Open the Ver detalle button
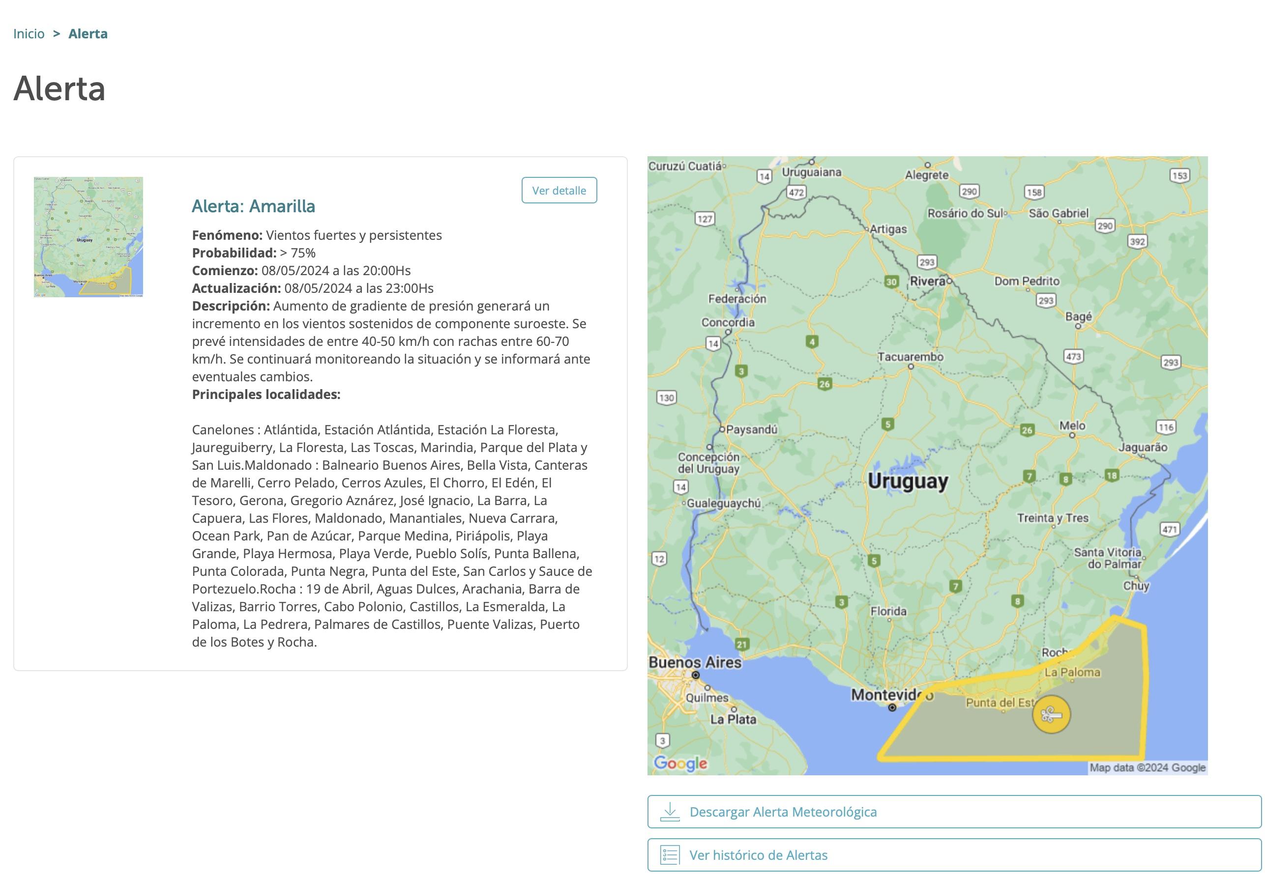Screen dimensions: 1265x878 pyautogui.click(x=559, y=190)
